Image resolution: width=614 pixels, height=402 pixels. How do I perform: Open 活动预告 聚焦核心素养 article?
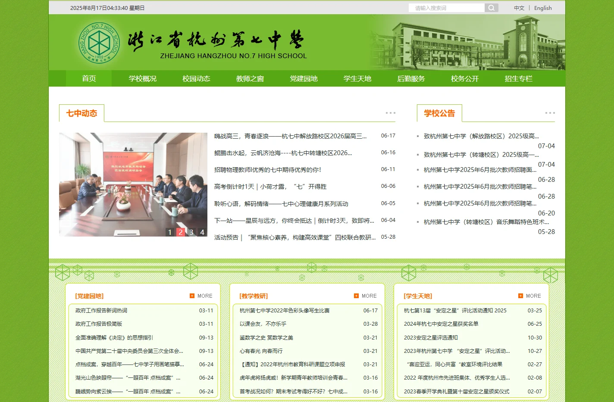click(295, 237)
